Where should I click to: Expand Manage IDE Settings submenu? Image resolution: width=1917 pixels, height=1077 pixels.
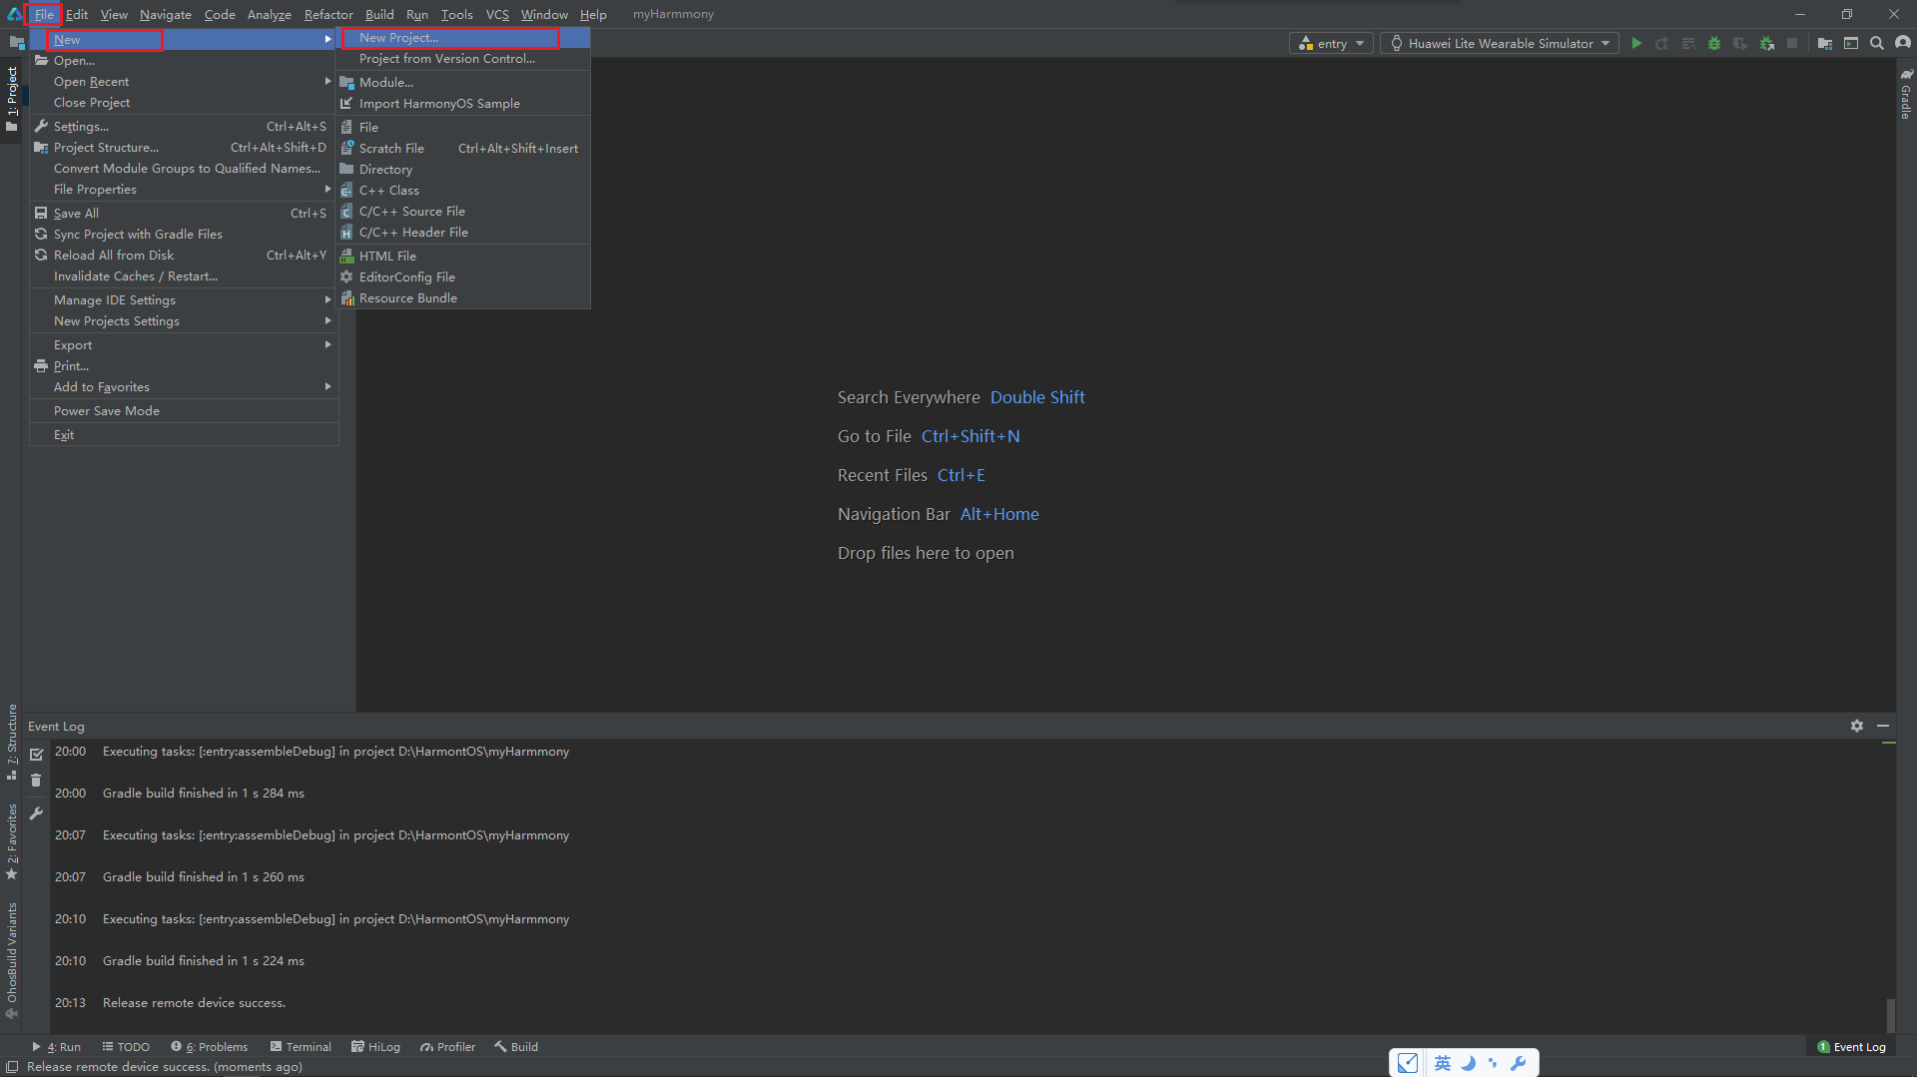[x=184, y=300]
